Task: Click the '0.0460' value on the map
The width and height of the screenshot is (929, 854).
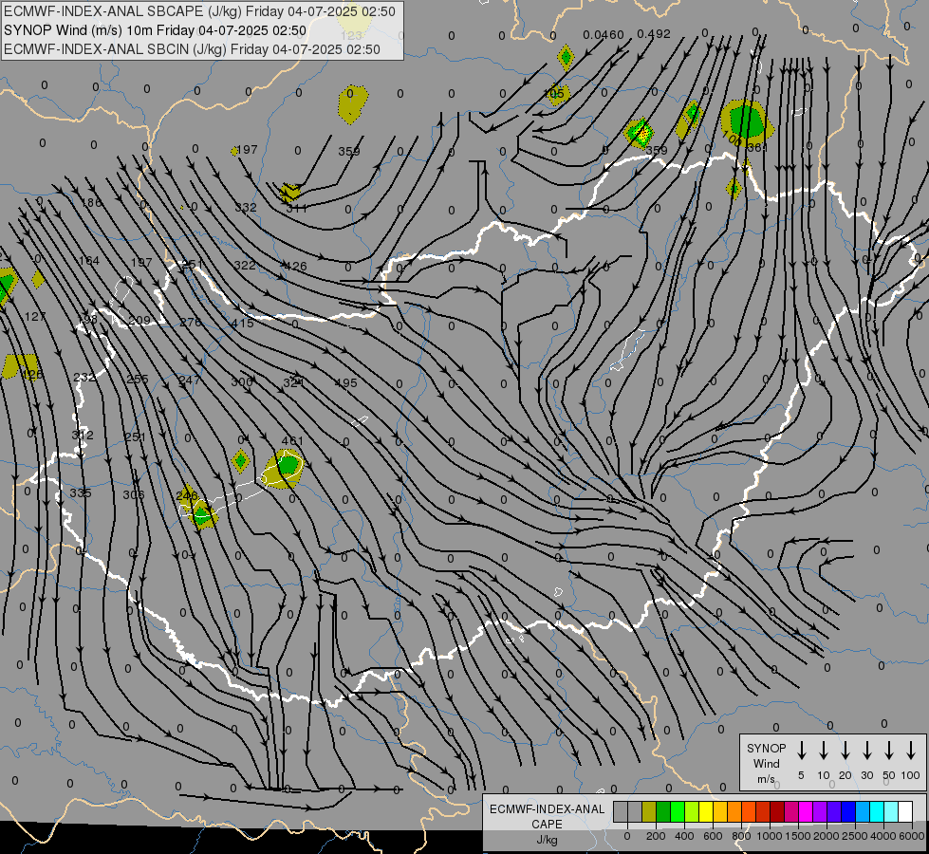Action: [x=604, y=35]
